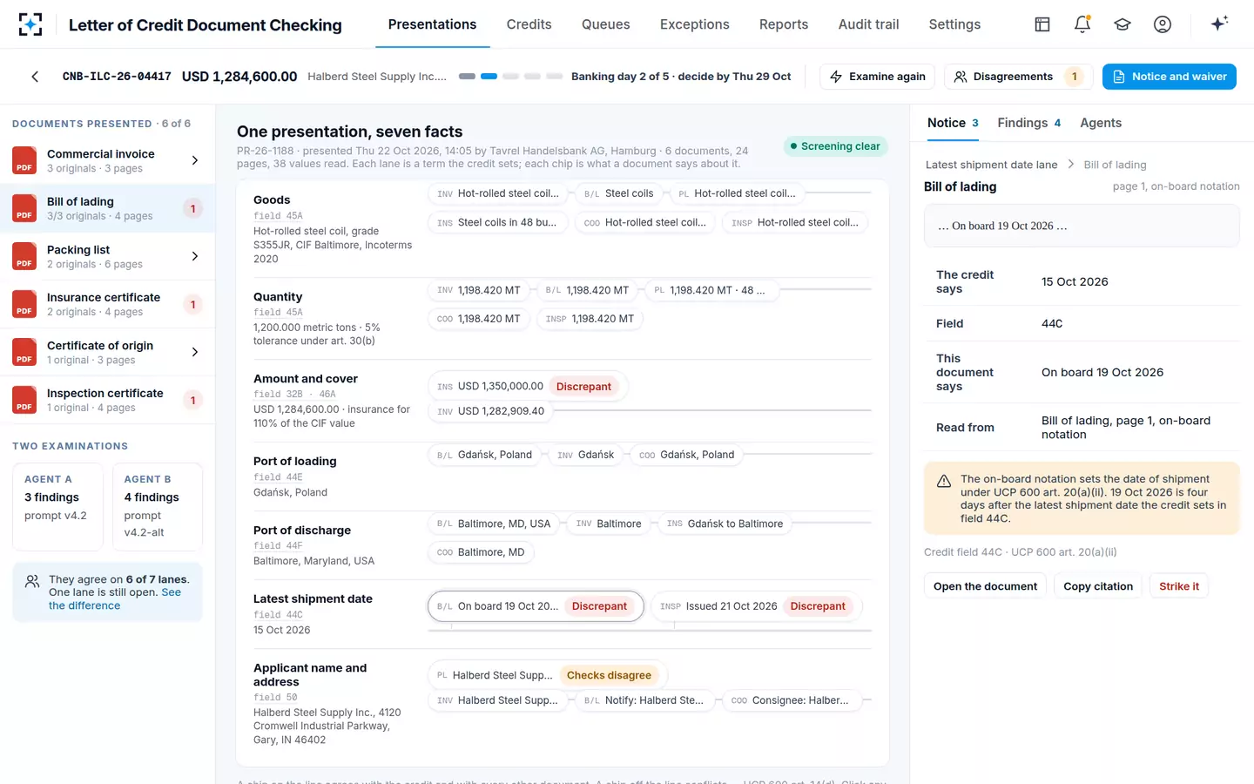
Task: Open the Disagreements button
Action: (x=1019, y=77)
